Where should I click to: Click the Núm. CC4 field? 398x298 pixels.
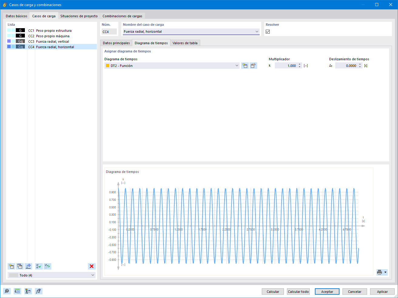click(109, 31)
